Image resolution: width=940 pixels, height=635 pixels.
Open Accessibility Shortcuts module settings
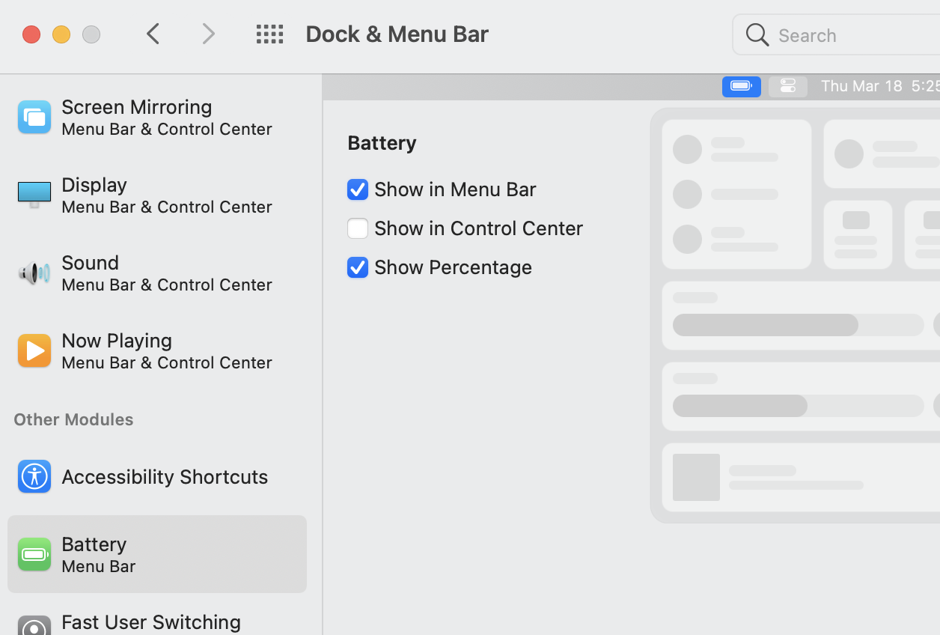click(x=165, y=476)
